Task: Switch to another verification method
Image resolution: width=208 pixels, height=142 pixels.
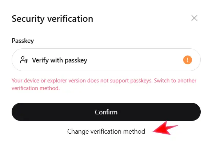Action: pyautogui.click(x=106, y=131)
